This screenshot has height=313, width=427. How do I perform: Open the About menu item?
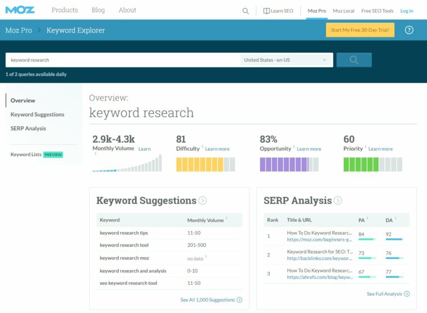127,10
